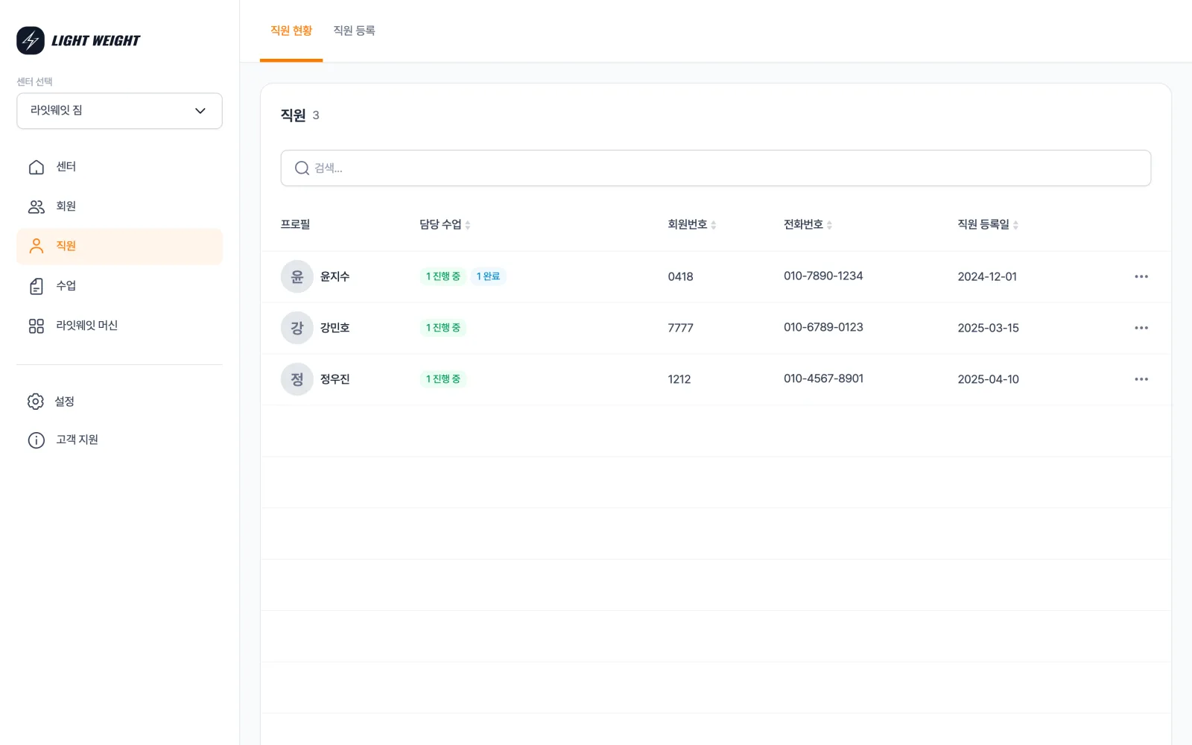The image size is (1192, 745).
Task: Go to 라잇웨잇 머신 menu item
Action: click(x=119, y=326)
